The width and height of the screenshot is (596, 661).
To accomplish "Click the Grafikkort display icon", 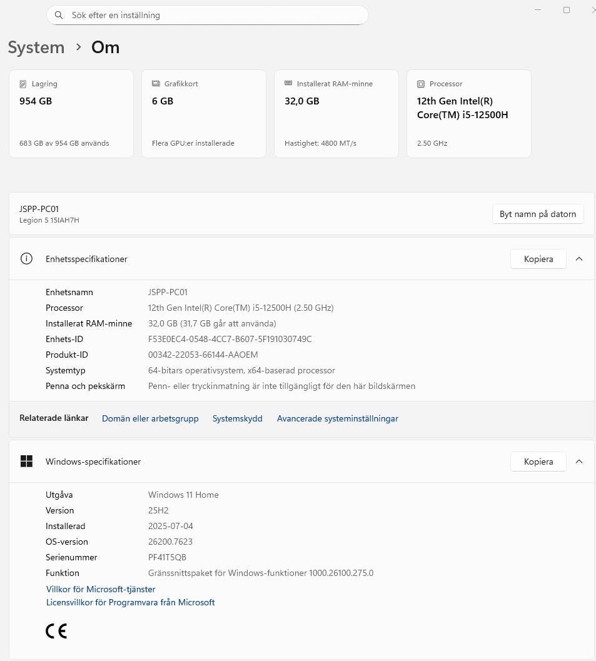I will pyautogui.click(x=156, y=84).
